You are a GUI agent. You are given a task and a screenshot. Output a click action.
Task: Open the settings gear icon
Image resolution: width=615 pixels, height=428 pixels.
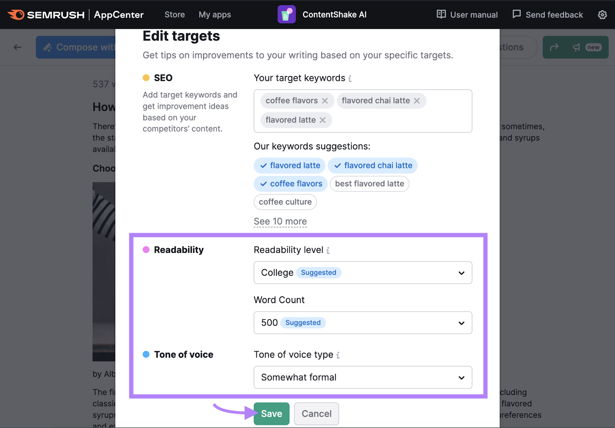(602, 15)
